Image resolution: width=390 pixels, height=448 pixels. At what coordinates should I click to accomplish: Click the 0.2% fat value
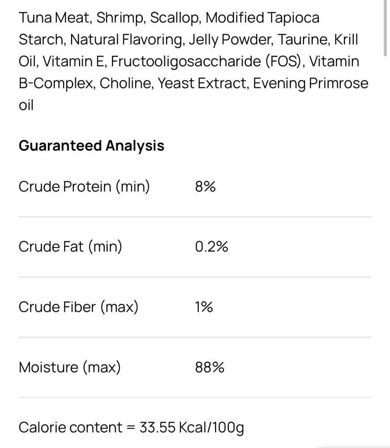211,246
